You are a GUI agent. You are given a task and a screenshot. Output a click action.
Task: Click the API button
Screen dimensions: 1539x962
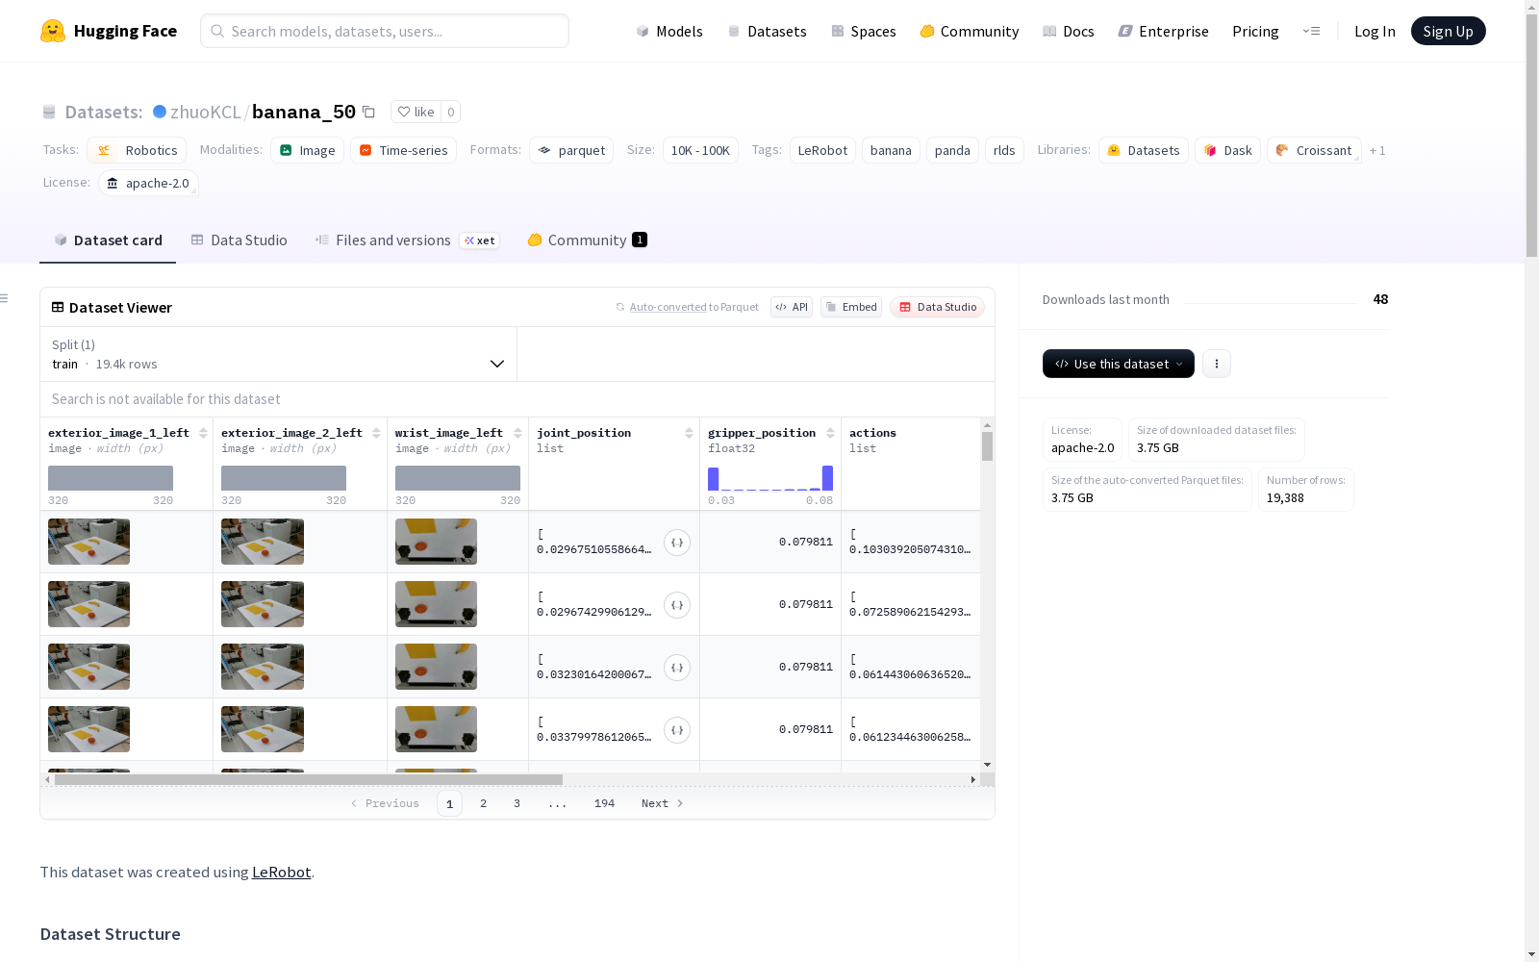[x=792, y=307]
